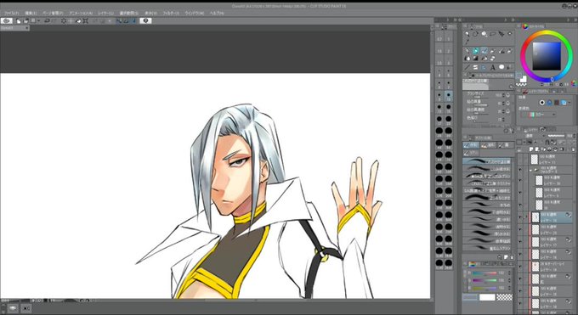This screenshot has height=315, width=578.
Task: Open the ヘルプ(H) menu
Action: click(217, 13)
